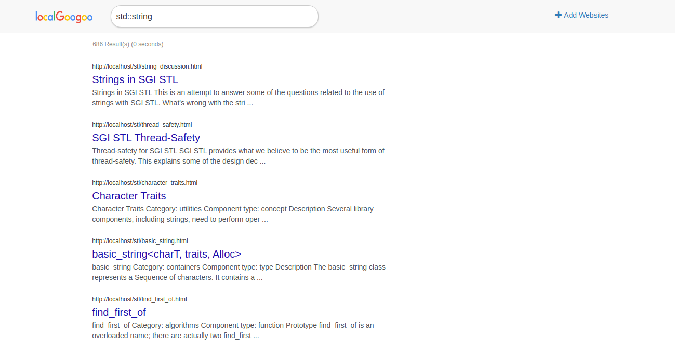Click the 'Character Traits Category: utilities' snippet
This screenshot has width=675, height=348.
tap(233, 214)
